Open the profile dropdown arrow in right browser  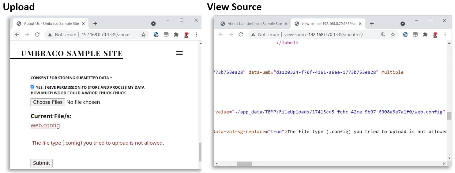(x=403, y=23)
